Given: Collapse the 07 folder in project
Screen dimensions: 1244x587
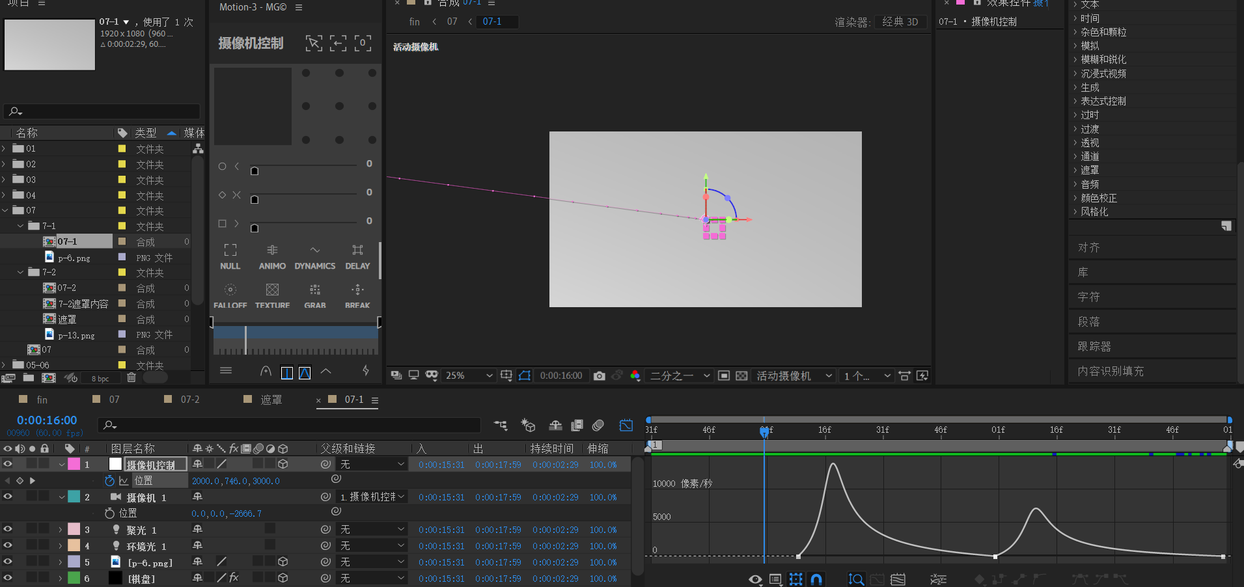Looking at the screenshot, I should point(5,210).
